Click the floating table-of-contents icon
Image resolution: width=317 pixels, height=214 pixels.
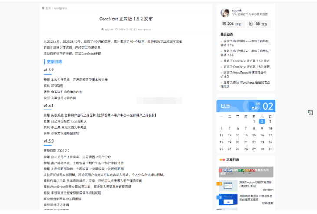[310, 113]
